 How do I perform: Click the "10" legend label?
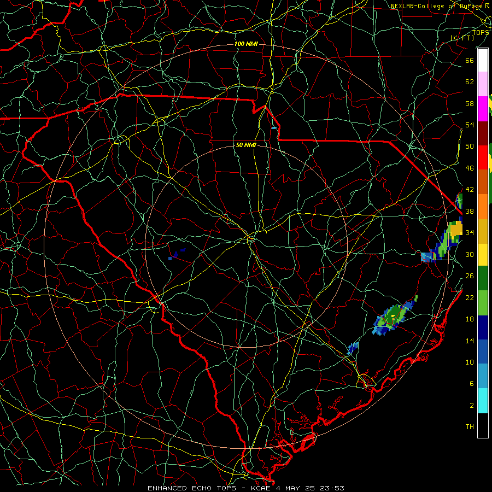click(470, 362)
